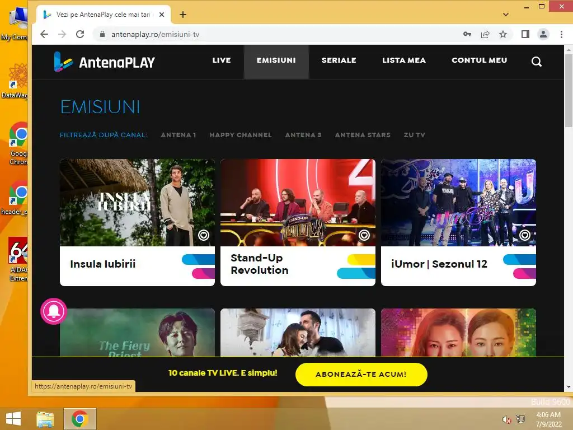Image resolution: width=573 pixels, height=430 pixels.
Task: Click the browser forward arrow
Action: pyautogui.click(x=62, y=34)
